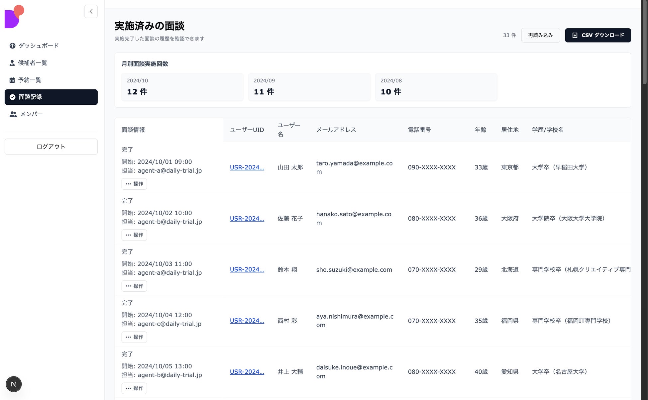Image resolution: width=648 pixels, height=400 pixels.
Task: Click the Next.js dev tools N badge
Action: click(x=14, y=384)
